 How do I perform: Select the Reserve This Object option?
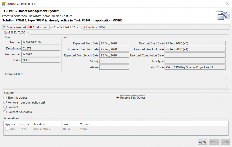pos(118,98)
